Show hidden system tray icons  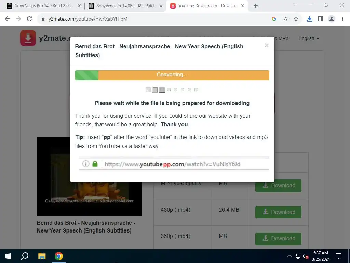(x=289, y=256)
